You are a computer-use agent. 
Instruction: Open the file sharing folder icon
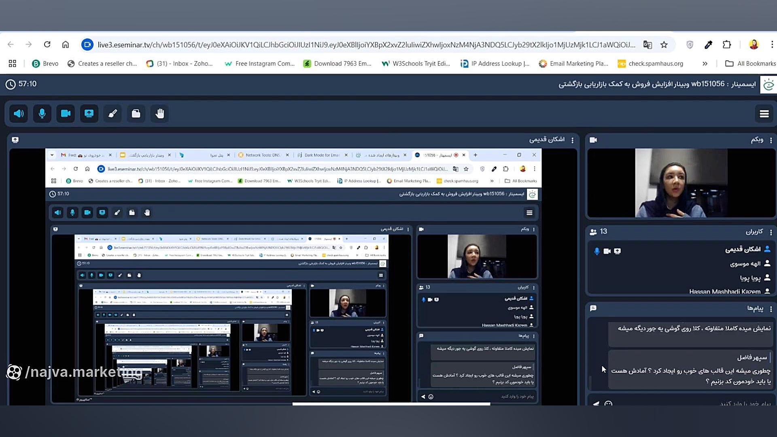136,114
